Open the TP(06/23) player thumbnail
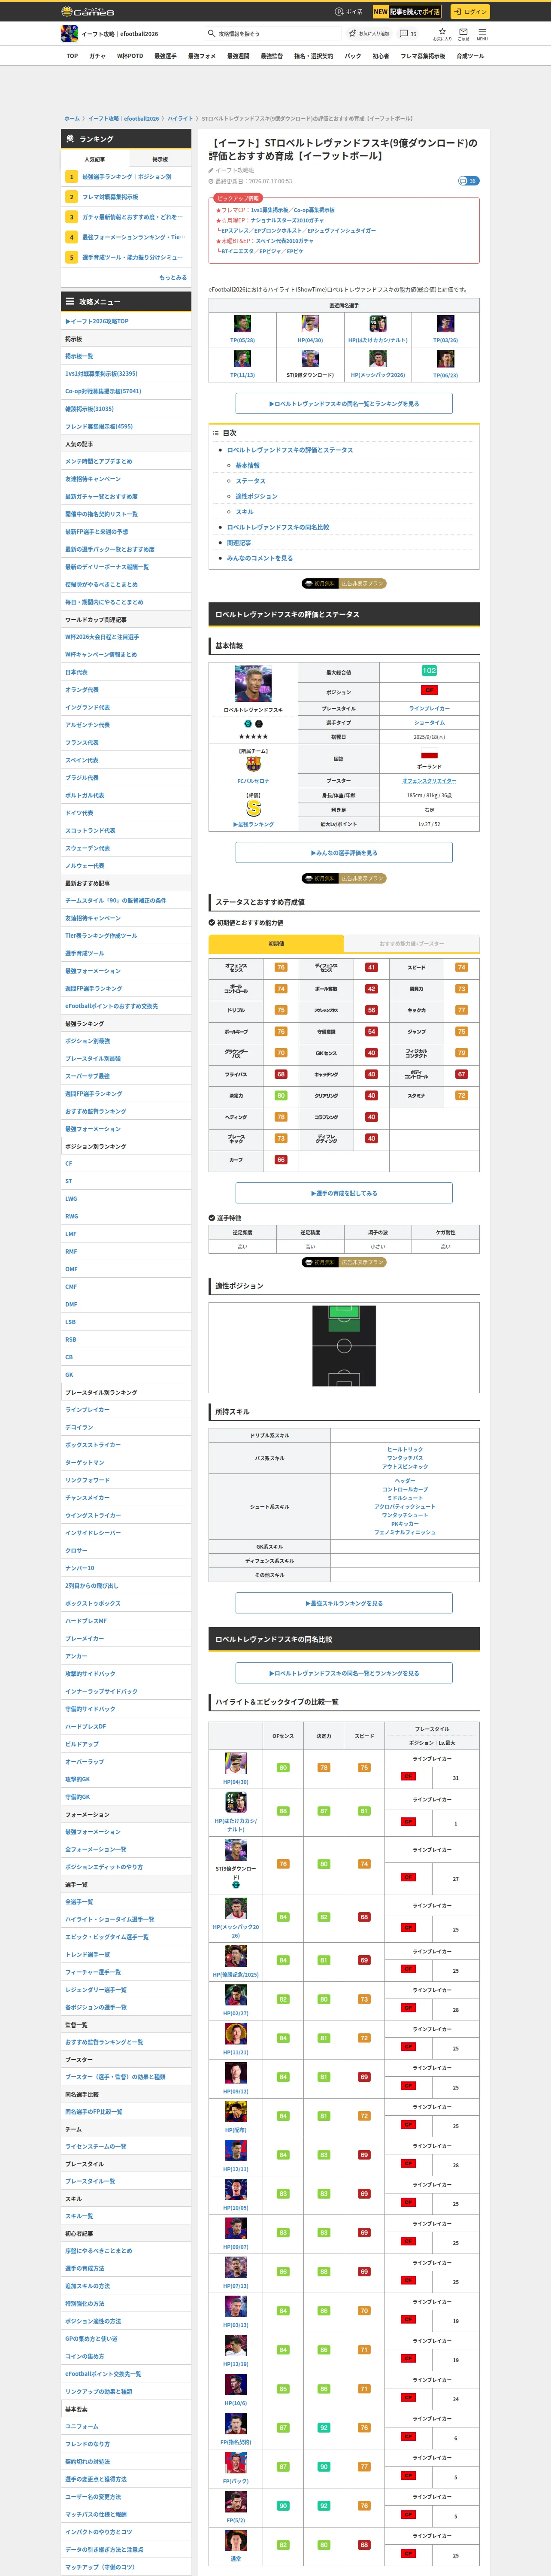The height and width of the screenshot is (2576, 551). point(446,359)
